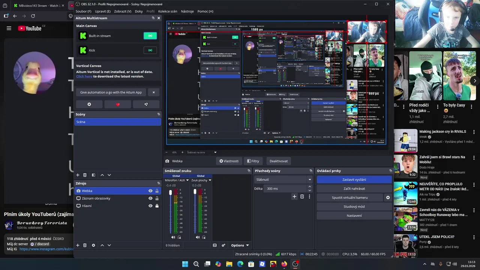
Task: Open Zobrazit (V) menu
Action: (x=123, y=11)
